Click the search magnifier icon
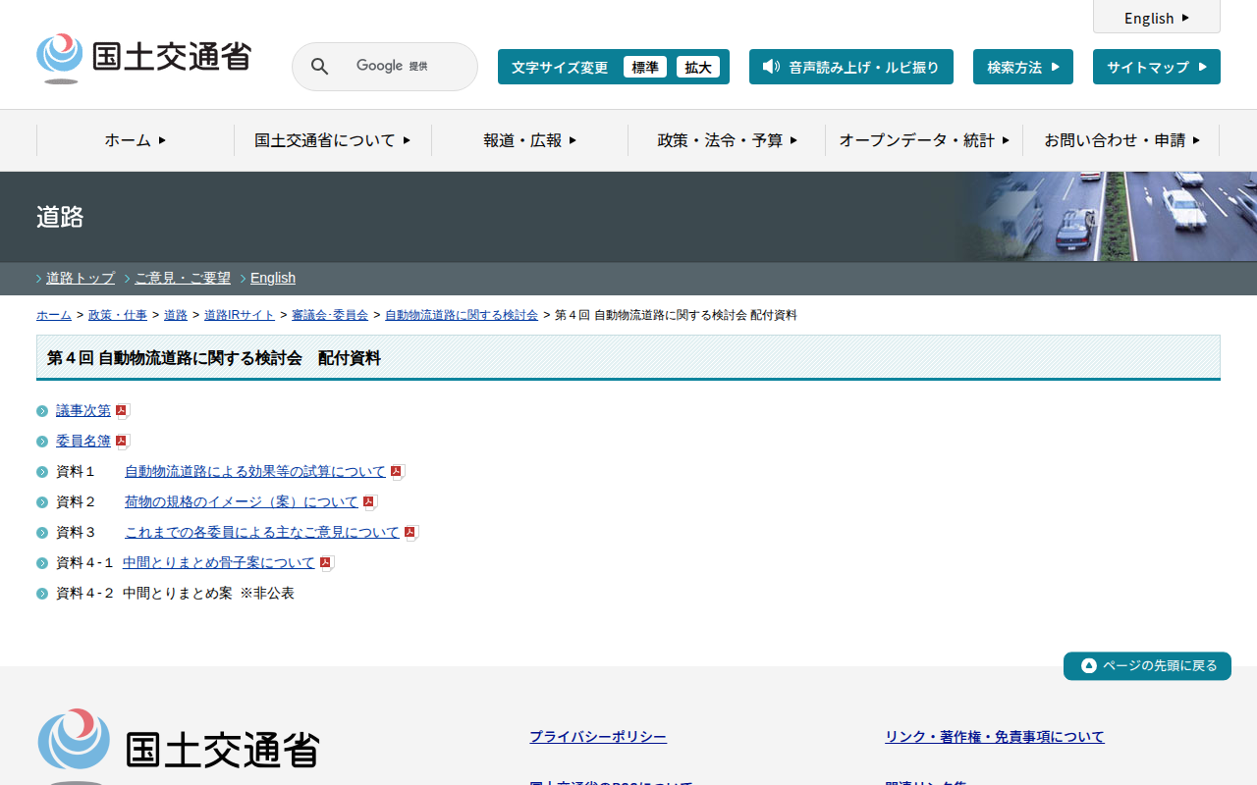This screenshot has width=1257, height=785. pos(319,67)
